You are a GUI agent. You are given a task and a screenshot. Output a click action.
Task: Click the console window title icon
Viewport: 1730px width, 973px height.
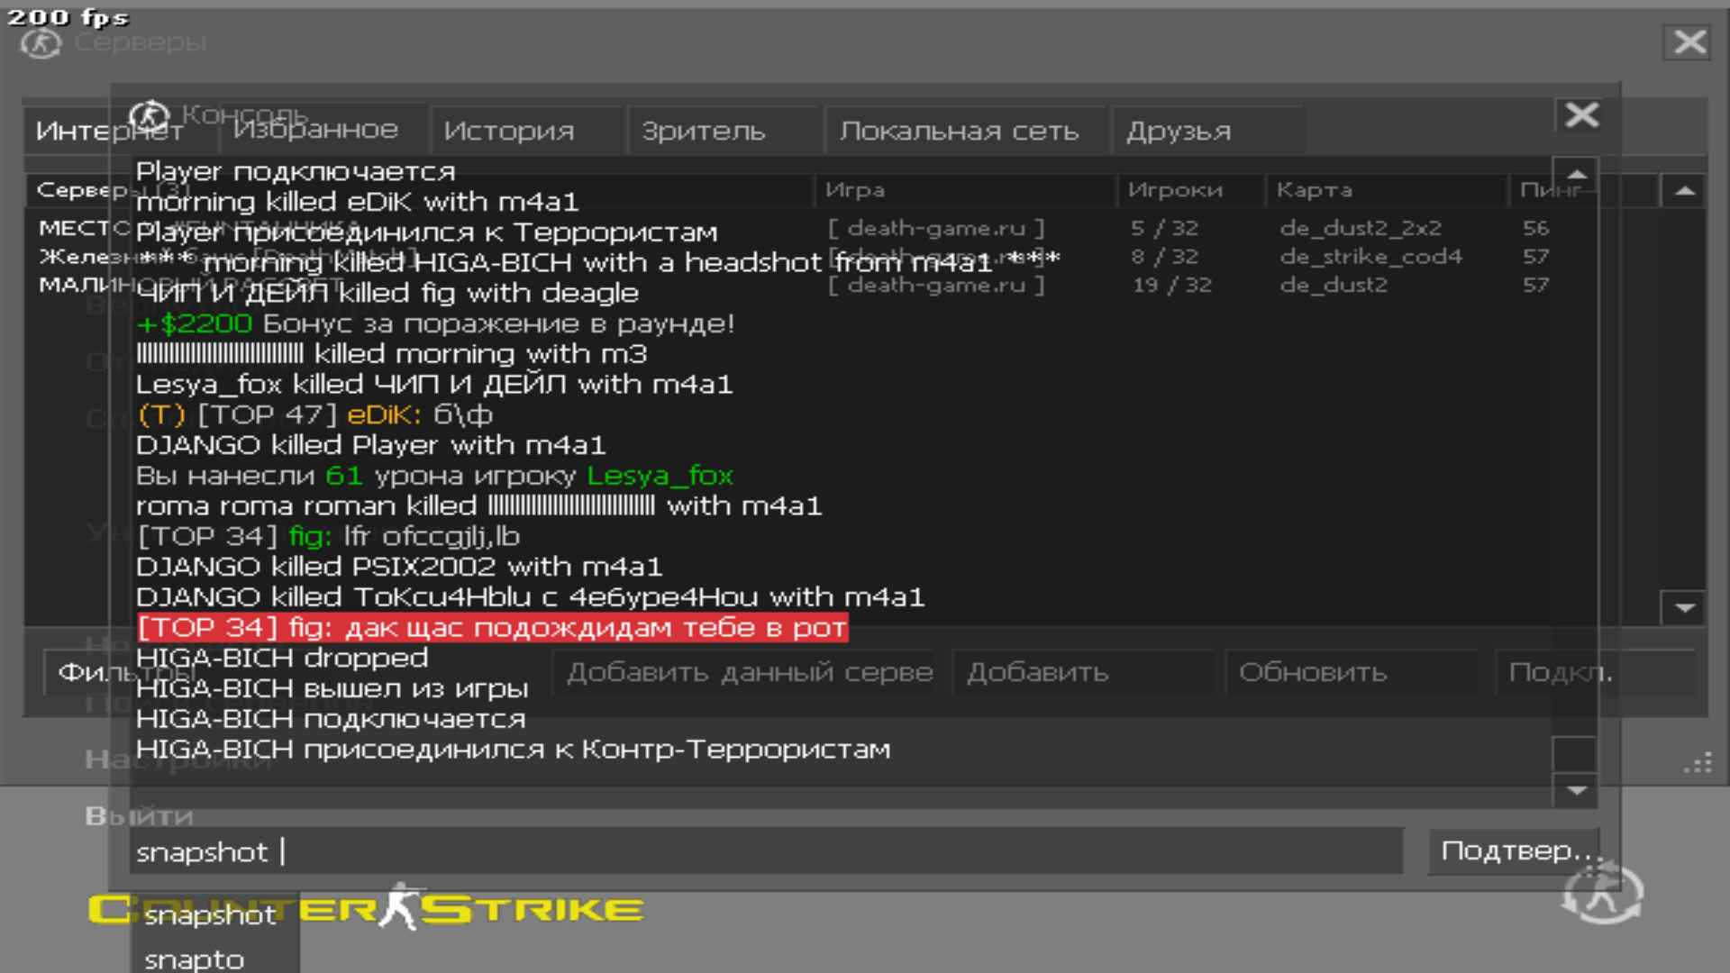tap(149, 115)
